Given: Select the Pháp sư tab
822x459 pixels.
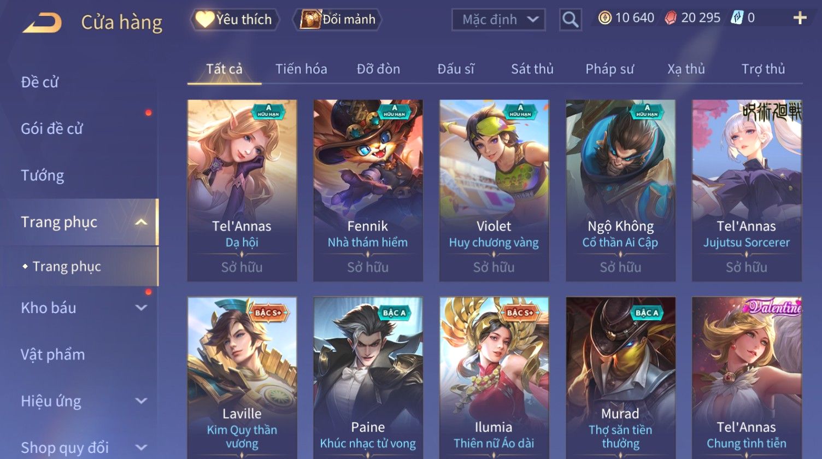Looking at the screenshot, I should (609, 69).
